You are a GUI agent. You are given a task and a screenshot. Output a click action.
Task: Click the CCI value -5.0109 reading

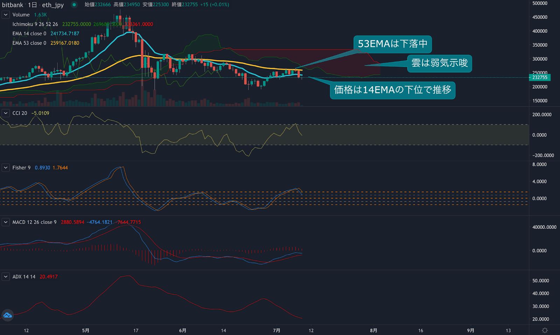pos(40,113)
